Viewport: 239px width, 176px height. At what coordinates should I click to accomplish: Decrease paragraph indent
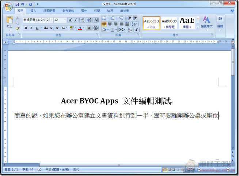(x=129, y=18)
